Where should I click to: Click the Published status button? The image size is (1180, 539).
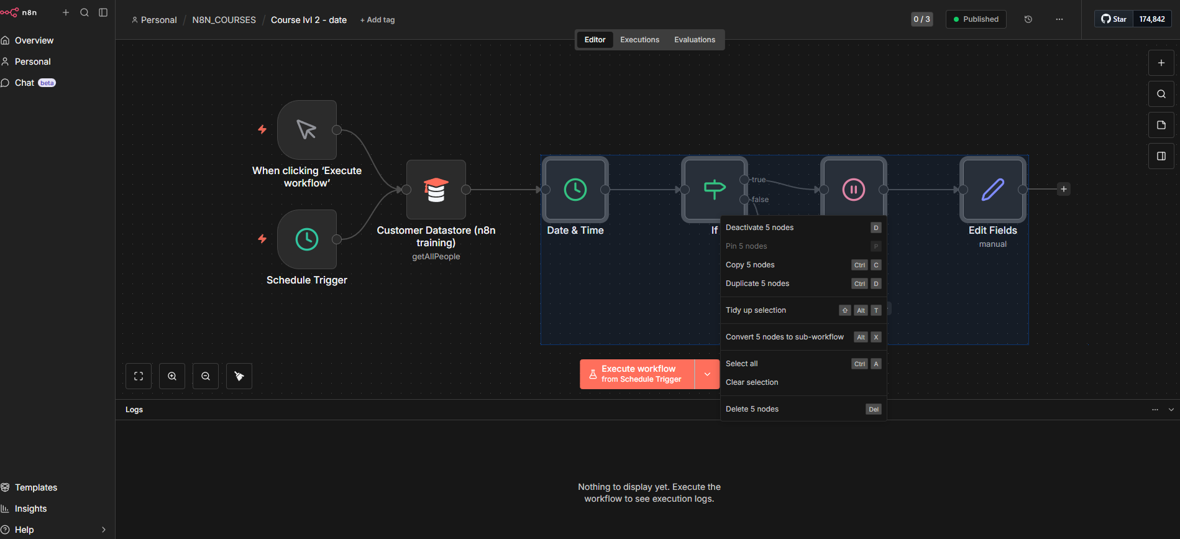[976, 19]
